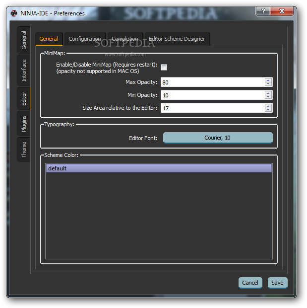This screenshot has width=307, height=308.
Task: Decrease Max Opacity with down arrow
Action: point(268,84)
